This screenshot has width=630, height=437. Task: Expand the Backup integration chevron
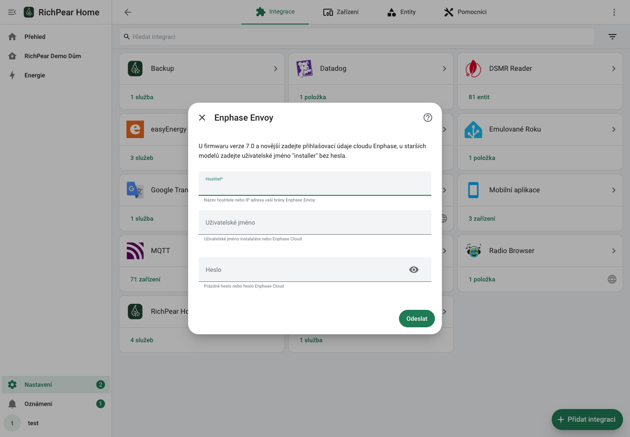pyautogui.click(x=276, y=69)
